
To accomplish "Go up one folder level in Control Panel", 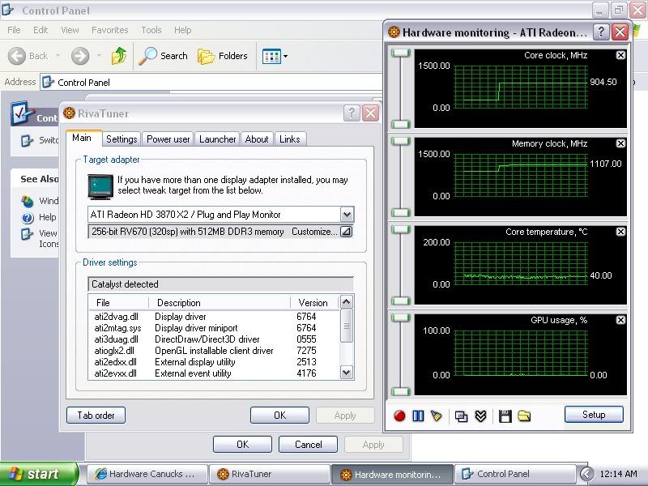I will click(119, 56).
